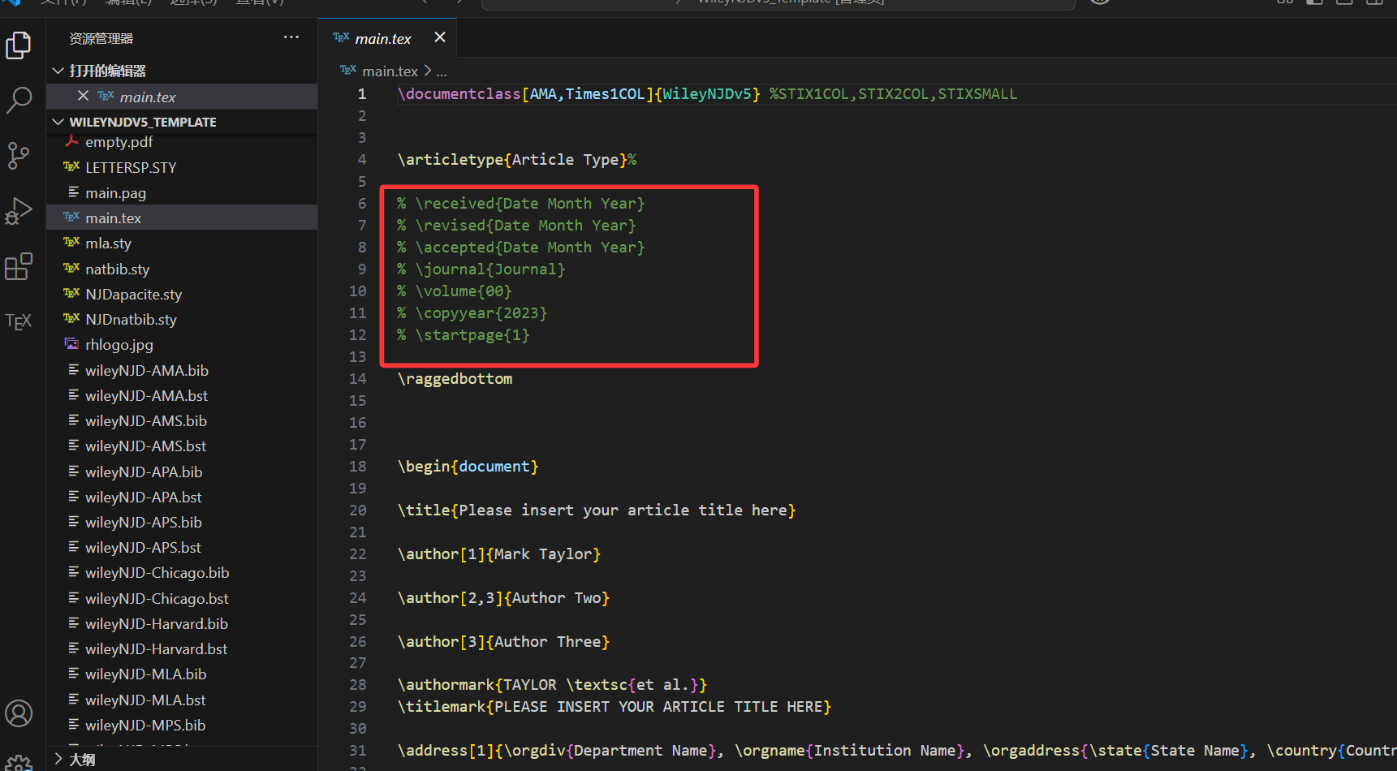1397x771 pixels.
Task: Open NJDnatbib.sty in the file tree
Action: point(182,319)
